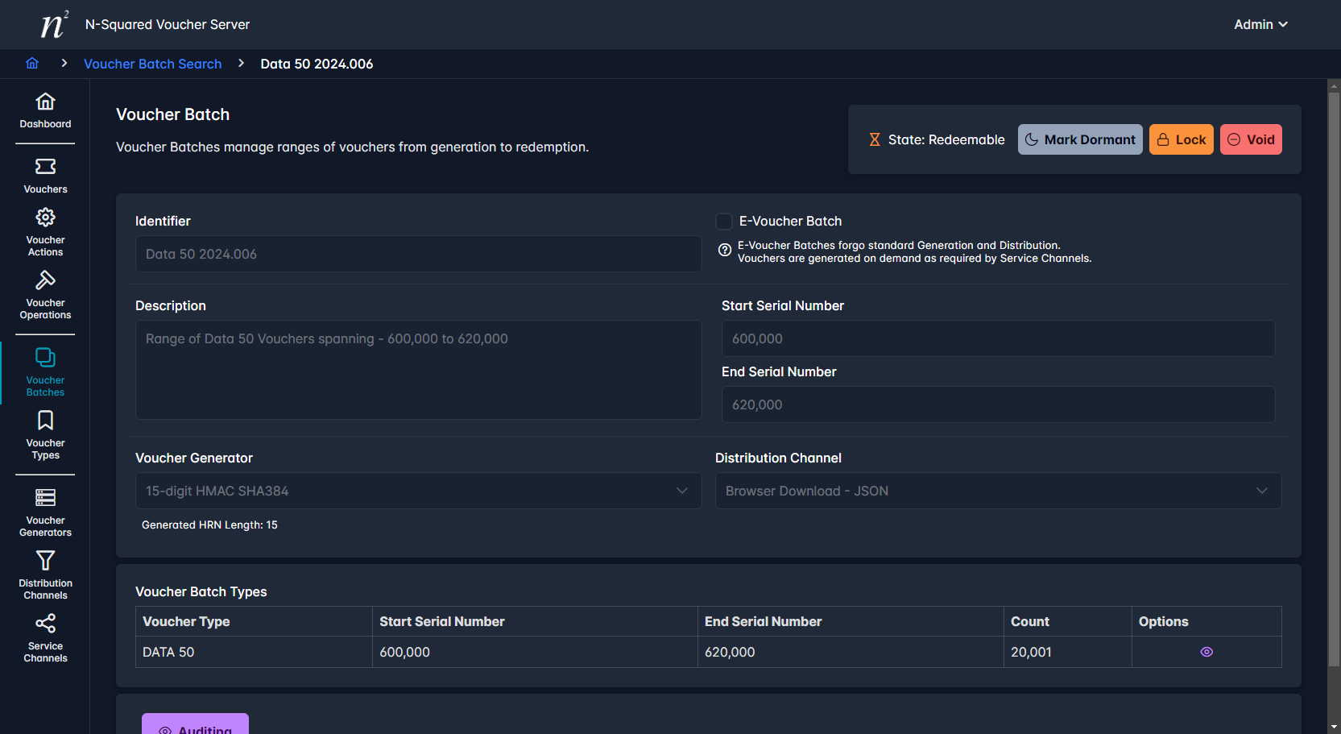
Task: Click the N-Squared logo
Action: (x=54, y=25)
